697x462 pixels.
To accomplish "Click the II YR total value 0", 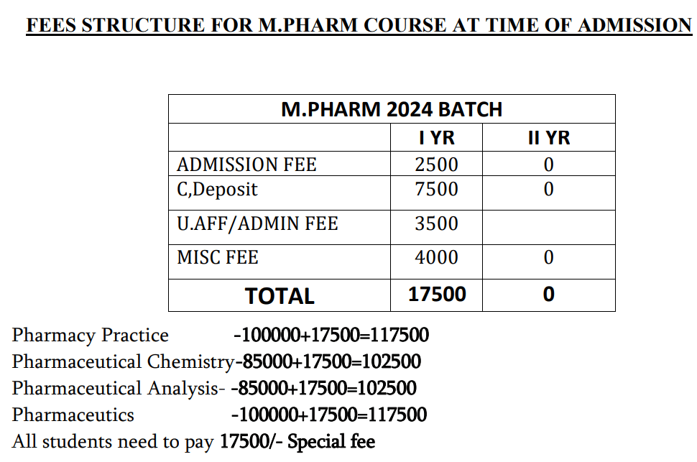I will click(548, 295).
